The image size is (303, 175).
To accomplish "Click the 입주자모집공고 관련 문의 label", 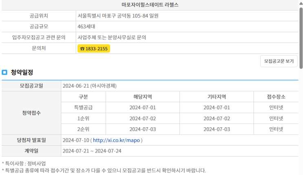I will point(39,37).
